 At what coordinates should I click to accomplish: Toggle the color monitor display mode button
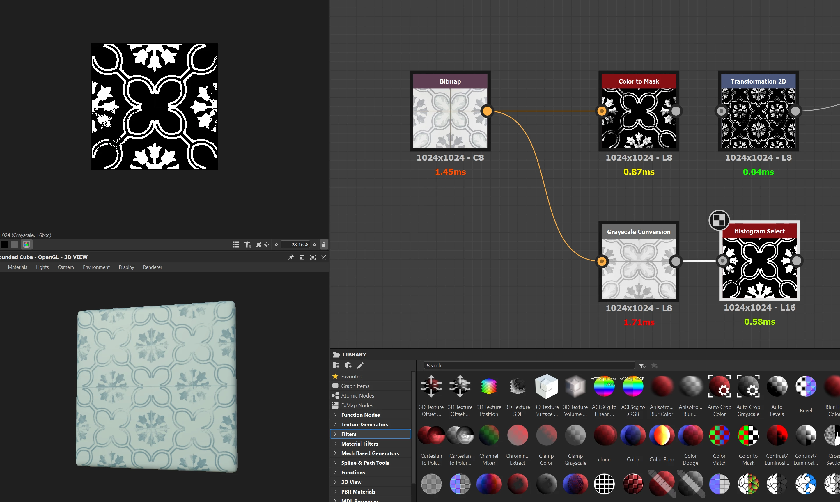pyautogui.click(x=26, y=244)
